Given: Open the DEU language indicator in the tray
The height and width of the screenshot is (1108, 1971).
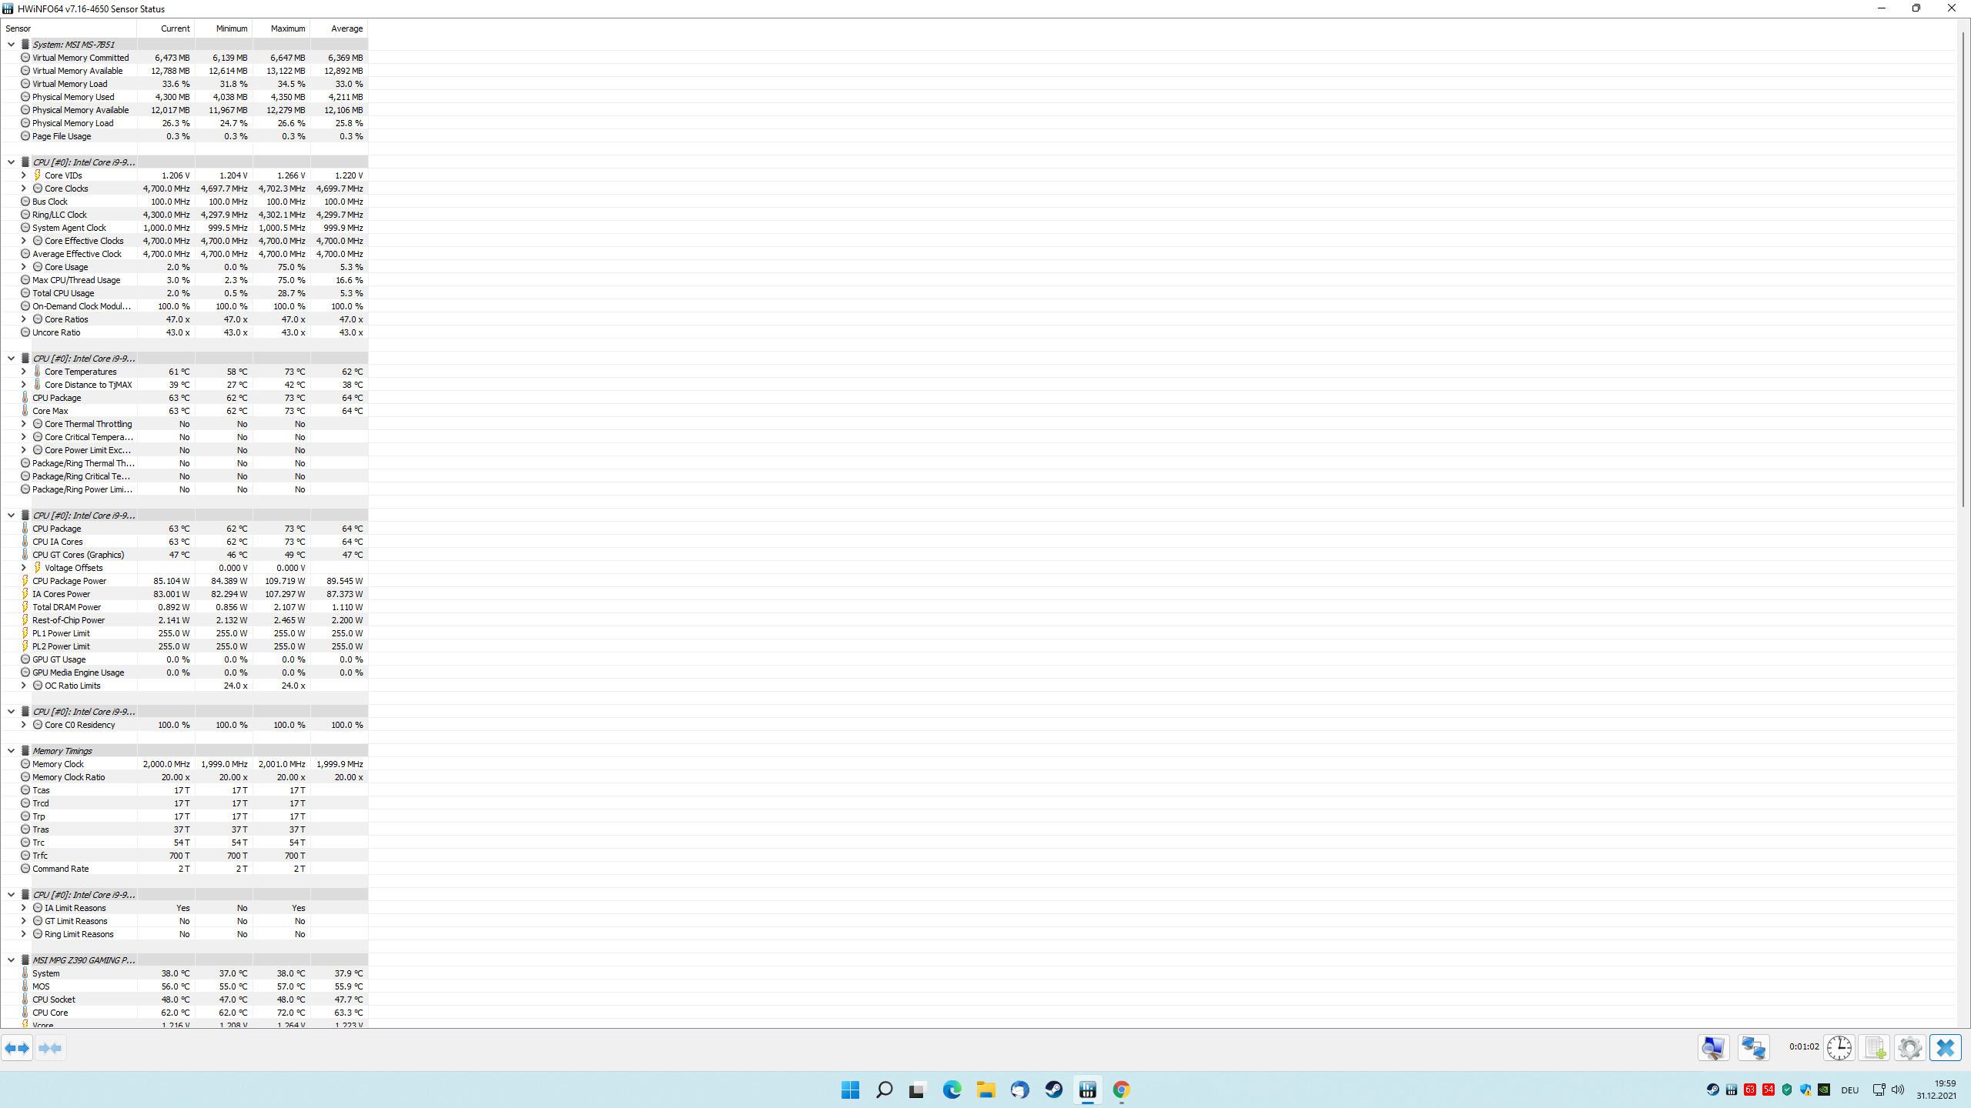Looking at the screenshot, I should (x=1851, y=1090).
